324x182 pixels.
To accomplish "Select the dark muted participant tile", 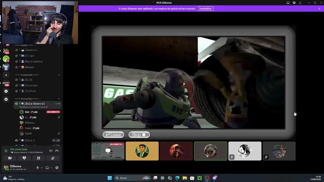I will pyautogui.click(x=279, y=151).
